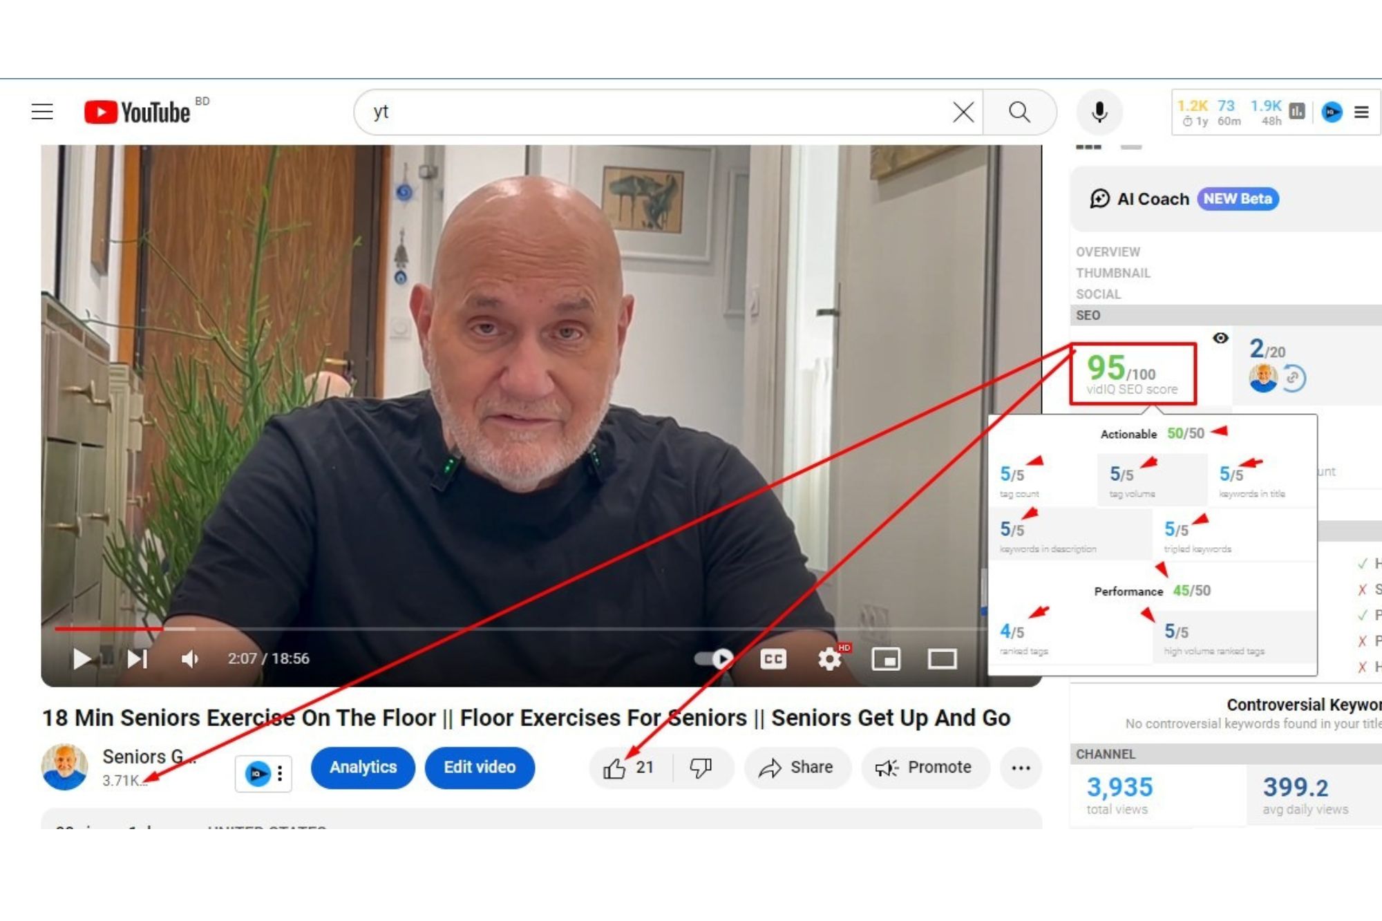Screen dimensions: 1382x921
Task: Play the video with the play button
Action: (x=82, y=659)
